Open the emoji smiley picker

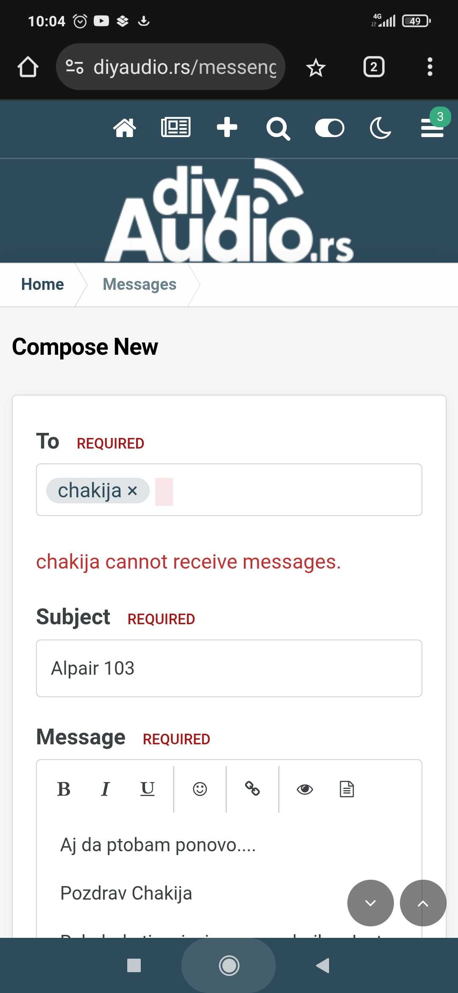coord(200,789)
